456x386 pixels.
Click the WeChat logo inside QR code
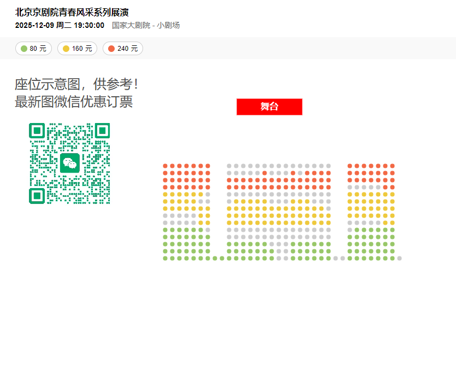[70, 163]
